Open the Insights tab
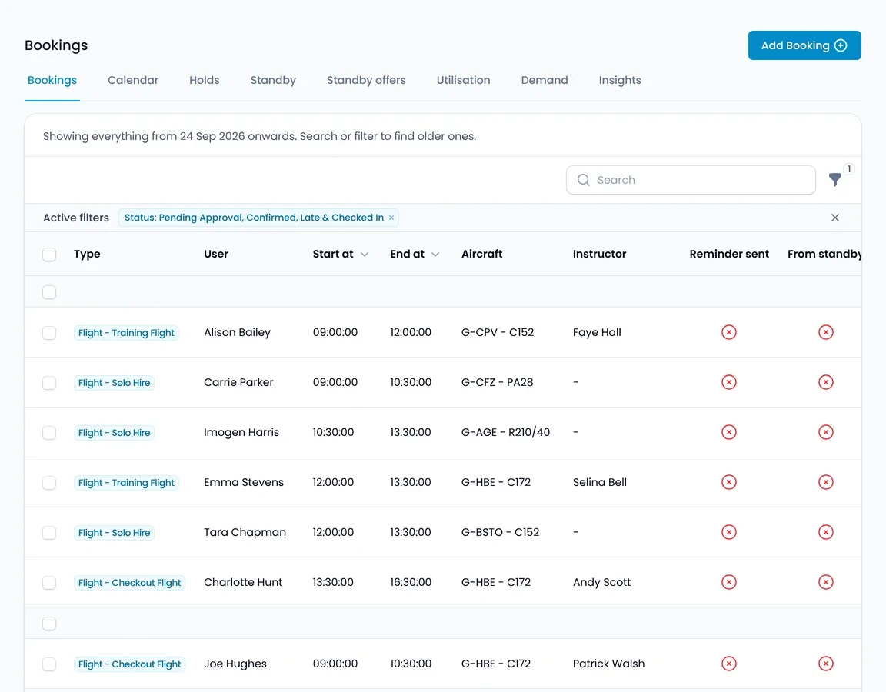This screenshot has height=692, width=886. (620, 80)
